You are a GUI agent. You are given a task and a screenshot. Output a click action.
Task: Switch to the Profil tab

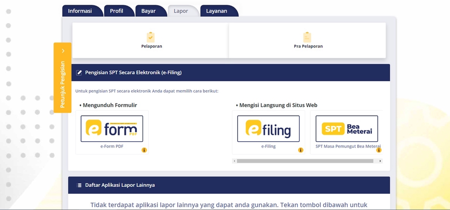(x=119, y=11)
